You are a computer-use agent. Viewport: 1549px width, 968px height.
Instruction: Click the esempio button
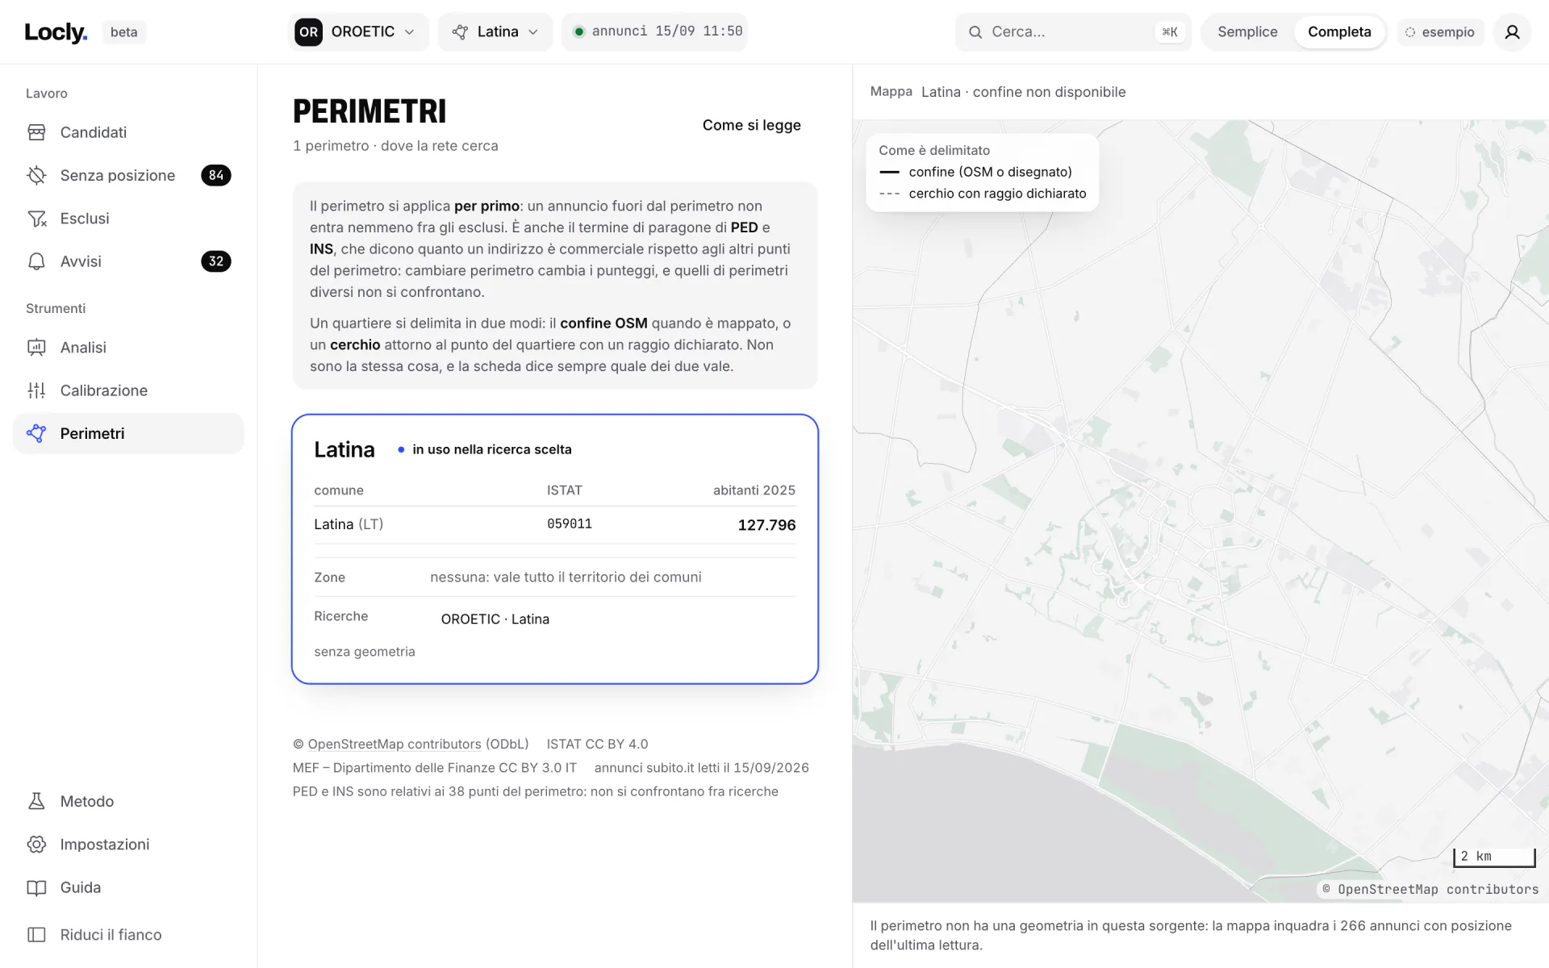pyautogui.click(x=1440, y=32)
